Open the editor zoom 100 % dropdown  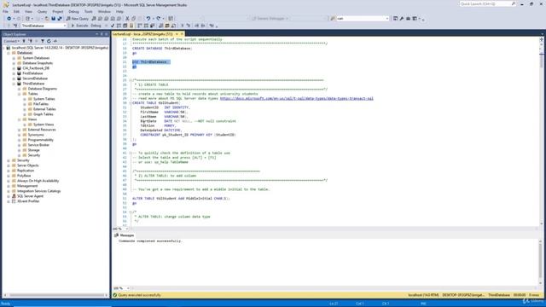(127, 229)
